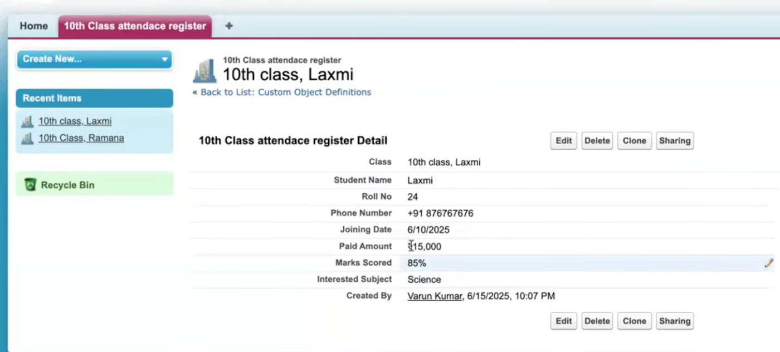The image size is (780, 352).
Task: Expand the Create New dropdown arrow
Action: [164, 60]
